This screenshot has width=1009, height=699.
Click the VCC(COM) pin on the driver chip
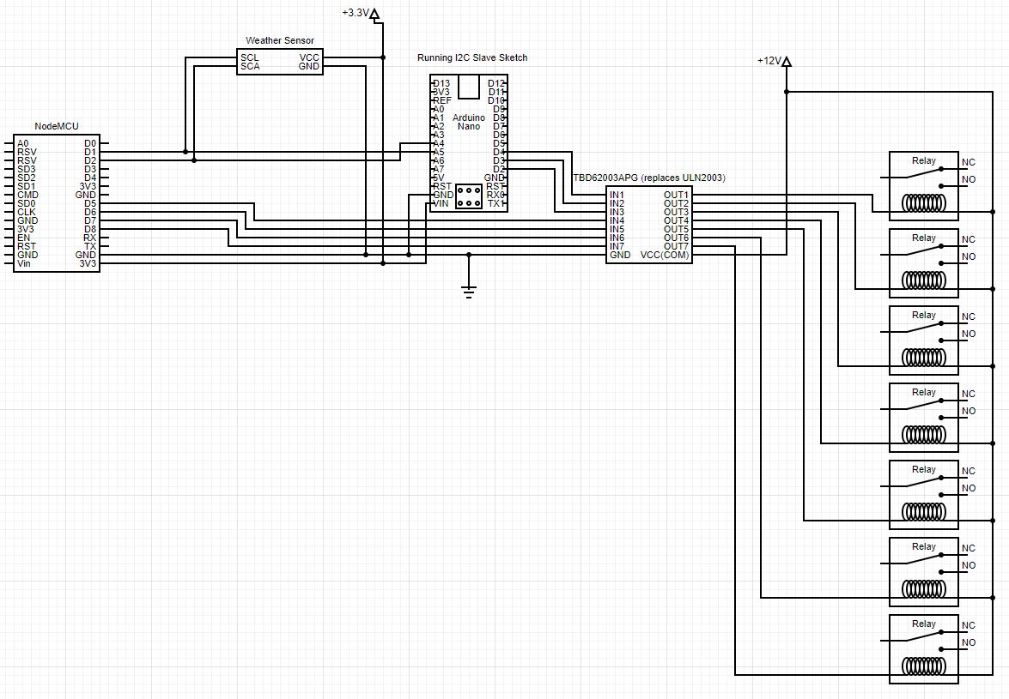[x=665, y=255]
